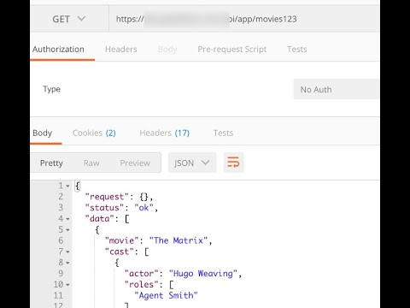410x308 pixels.
Task: Switch to the Authorization request tab
Action: (x=58, y=50)
